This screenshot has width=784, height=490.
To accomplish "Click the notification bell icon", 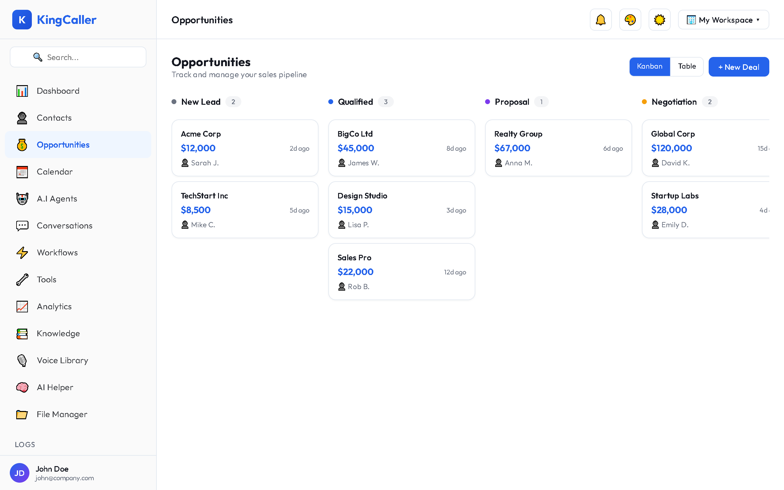I will (600, 19).
